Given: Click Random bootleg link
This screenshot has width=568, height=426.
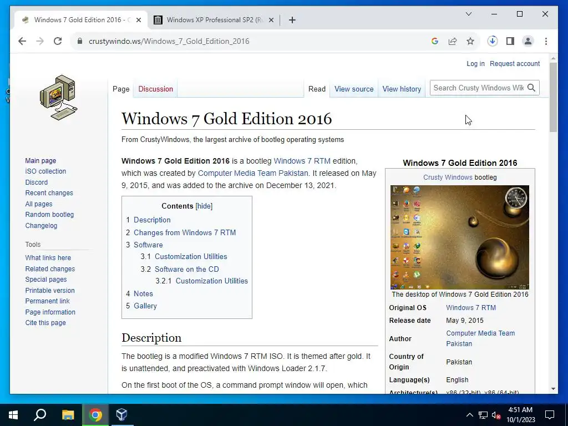Looking at the screenshot, I should tap(49, 215).
